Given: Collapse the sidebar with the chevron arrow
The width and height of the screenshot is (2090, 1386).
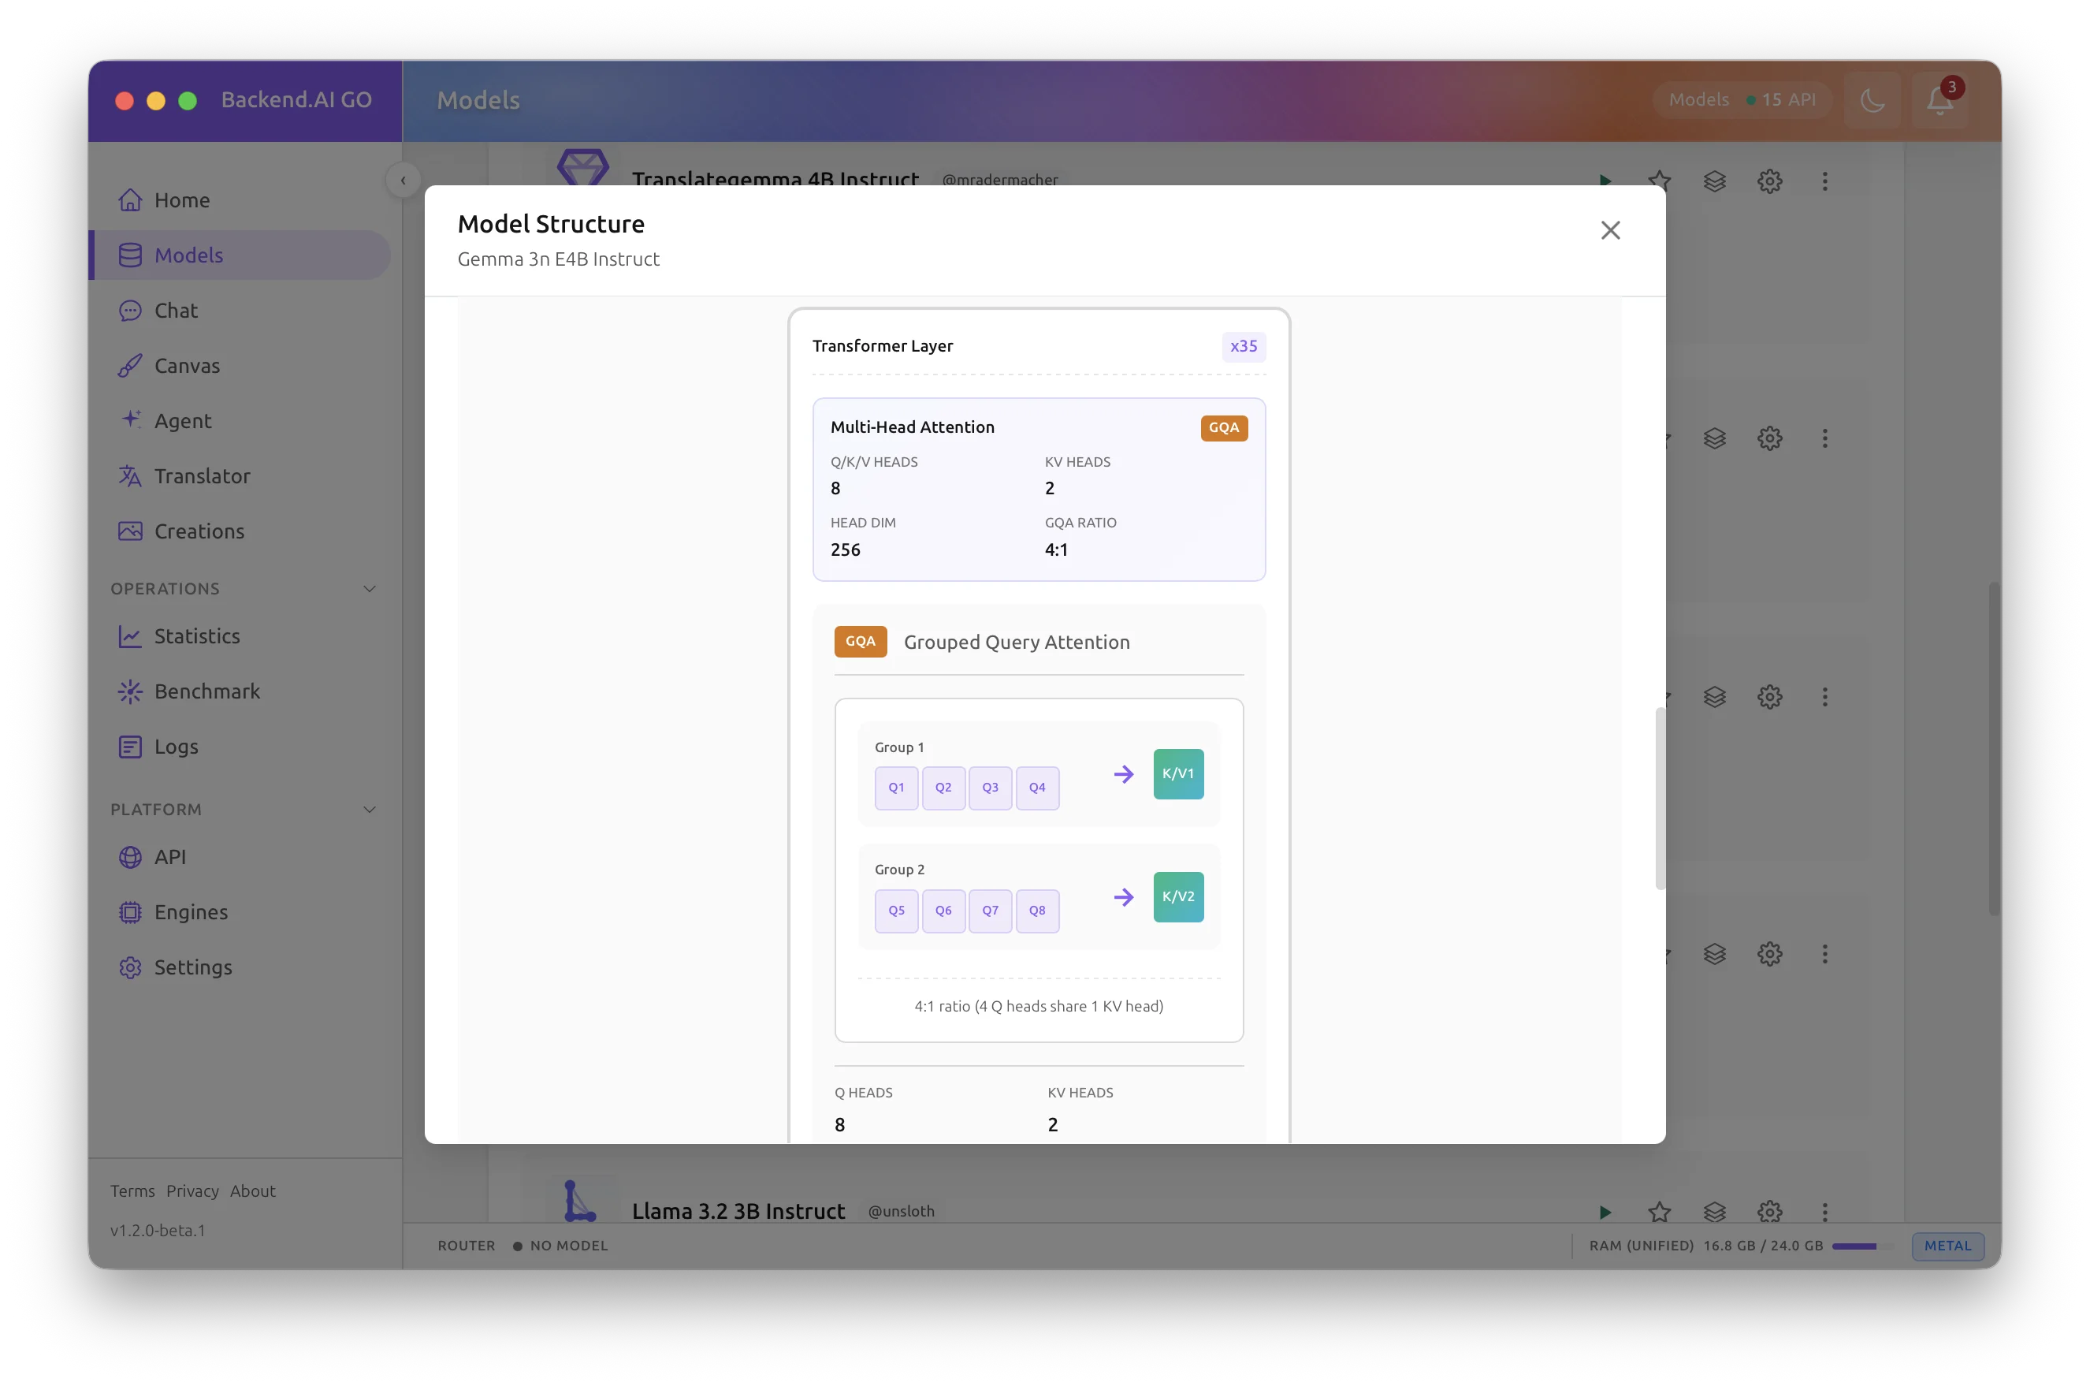Looking at the screenshot, I should click(403, 180).
